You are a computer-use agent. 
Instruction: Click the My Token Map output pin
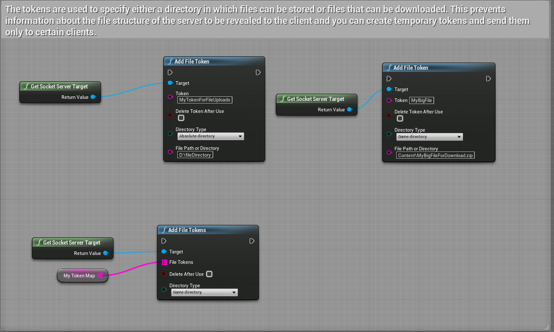pyautogui.click(x=100, y=275)
